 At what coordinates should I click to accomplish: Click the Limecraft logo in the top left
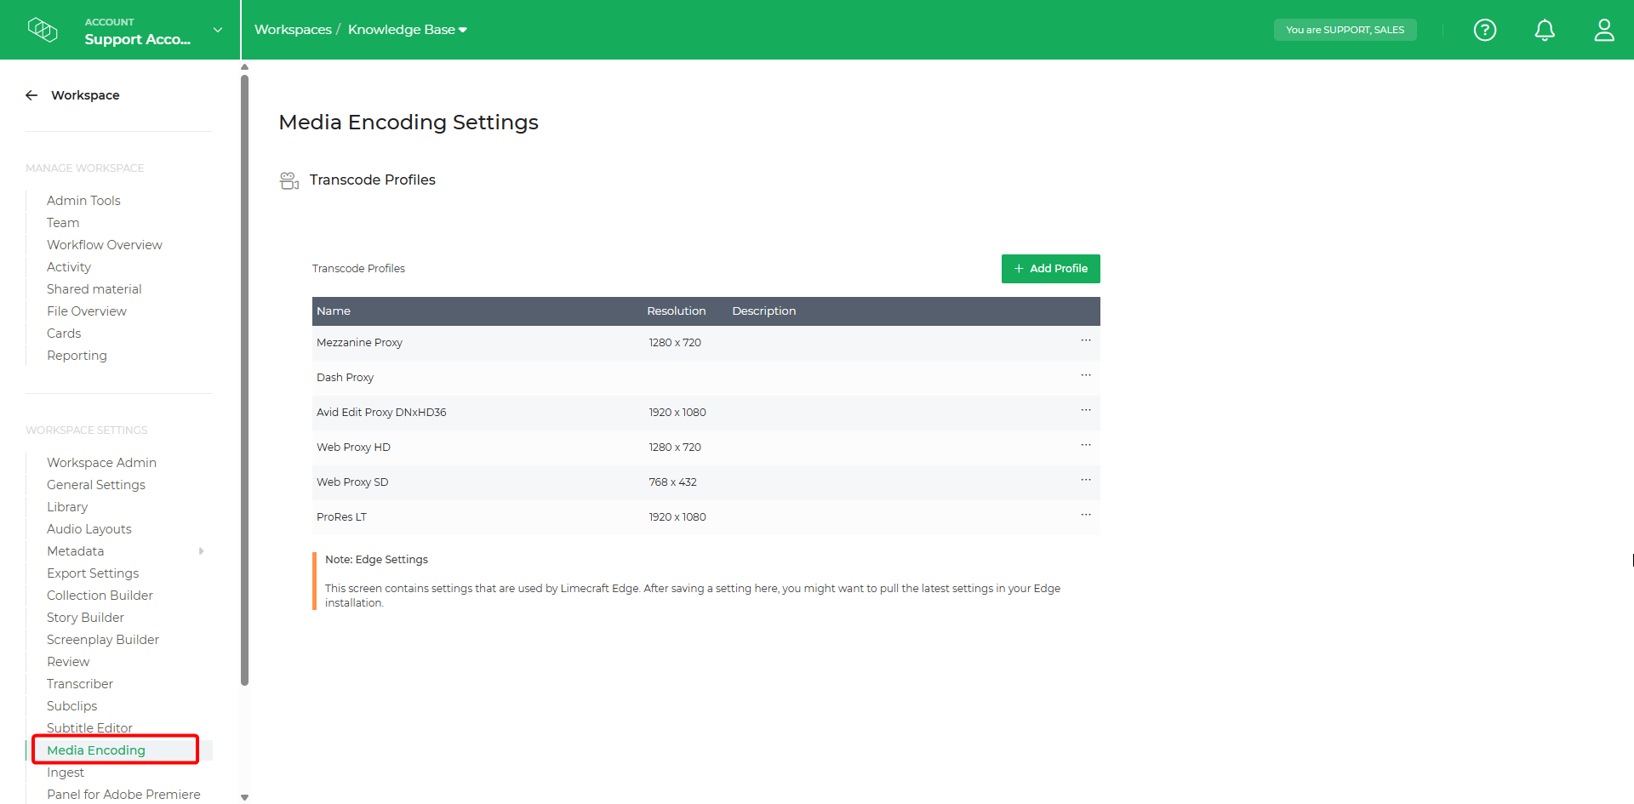tap(43, 30)
